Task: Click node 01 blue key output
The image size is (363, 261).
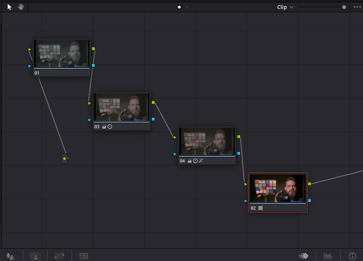Action: (94, 65)
